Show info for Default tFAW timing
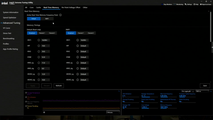 39,57
